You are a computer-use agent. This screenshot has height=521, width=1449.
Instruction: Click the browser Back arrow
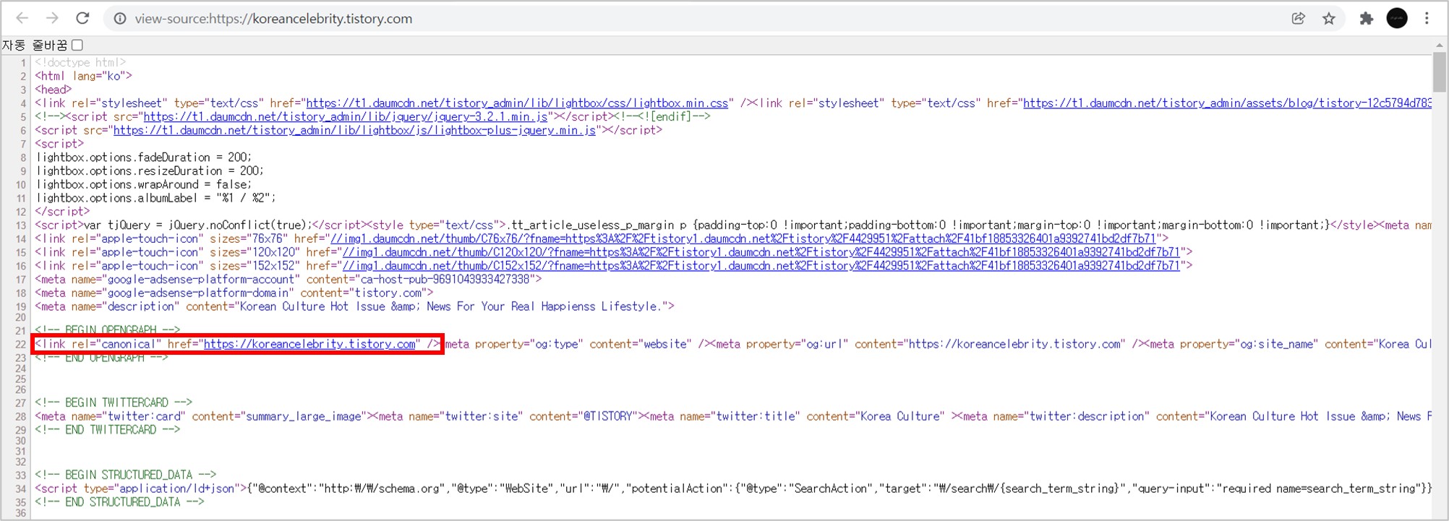(x=22, y=18)
